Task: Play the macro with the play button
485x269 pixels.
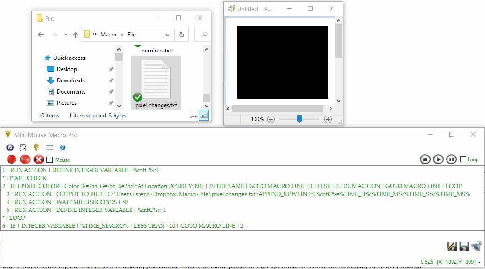Action: (x=438, y=160)
